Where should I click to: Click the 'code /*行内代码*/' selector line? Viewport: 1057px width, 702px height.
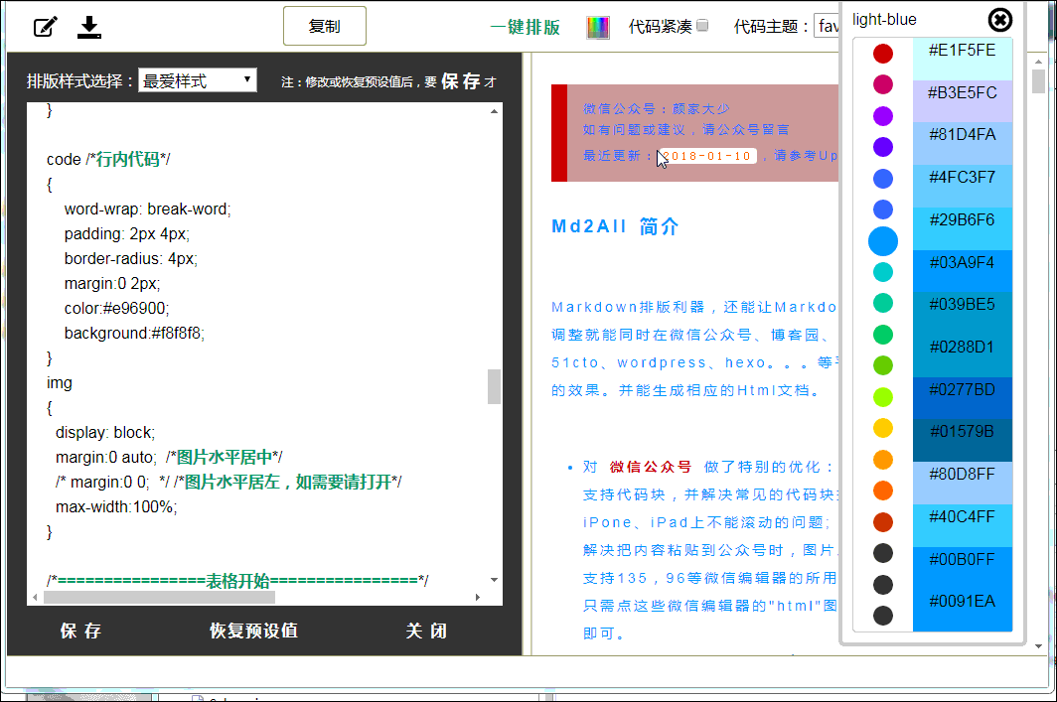coord(108,159)
